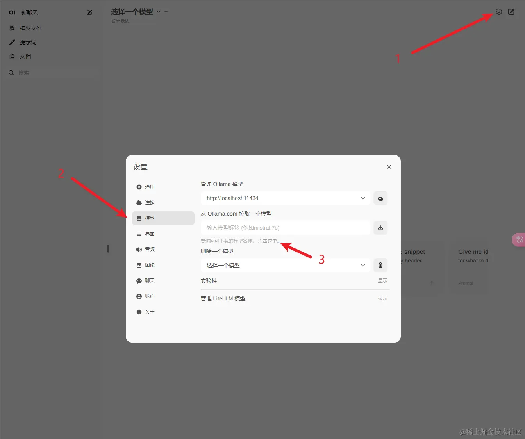Image resolution: width=525 pixels, height=439 pixels.
Task: Select the 账户 settings tab
Action: 163,296
